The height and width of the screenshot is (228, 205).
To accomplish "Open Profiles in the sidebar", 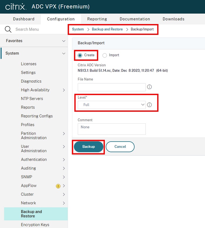I will [x=28, y=125].
